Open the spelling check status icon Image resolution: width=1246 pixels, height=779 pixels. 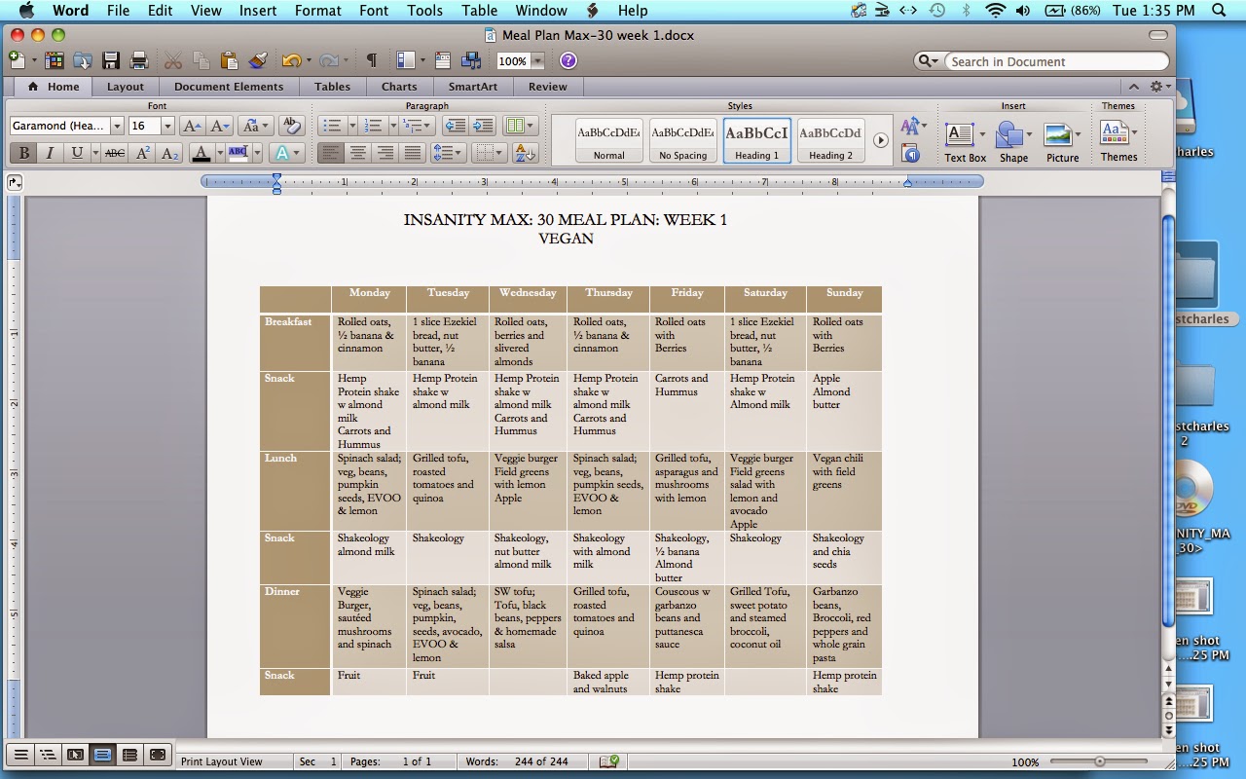click(610, 761)
